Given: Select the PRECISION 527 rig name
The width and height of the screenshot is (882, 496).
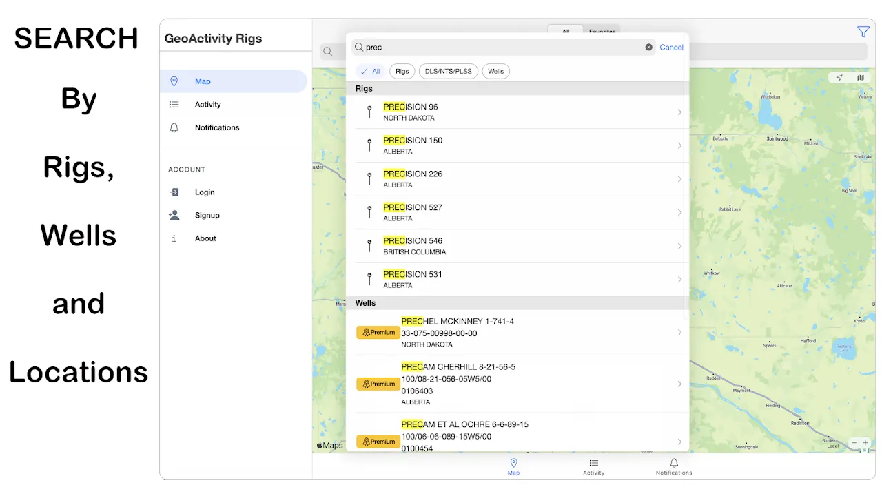Looking at the screenshot, I should pyautogui.click(x=413, y=207).
